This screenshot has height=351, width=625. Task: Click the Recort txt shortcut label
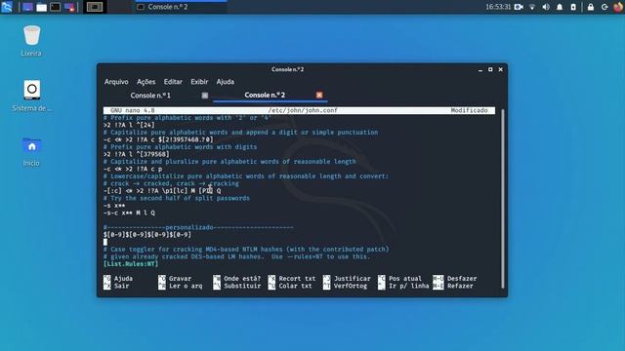coord(297,279)
